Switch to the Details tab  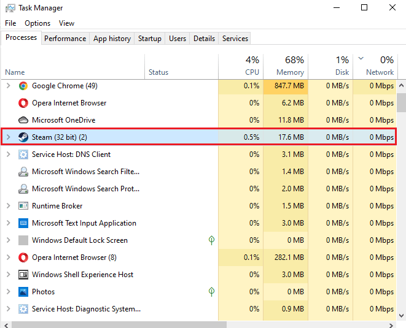point(204,39)
